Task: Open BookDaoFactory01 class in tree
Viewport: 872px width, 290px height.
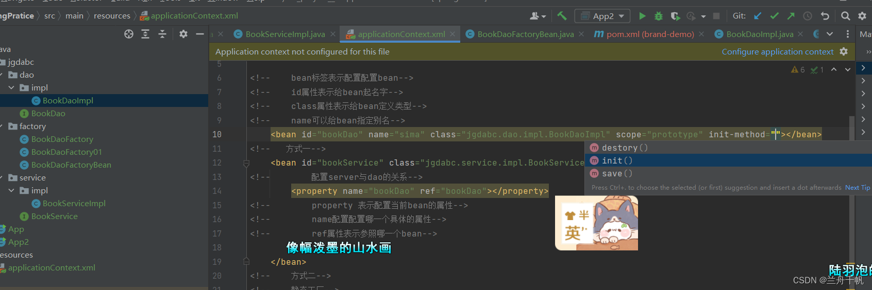Action: coord(66,152)
